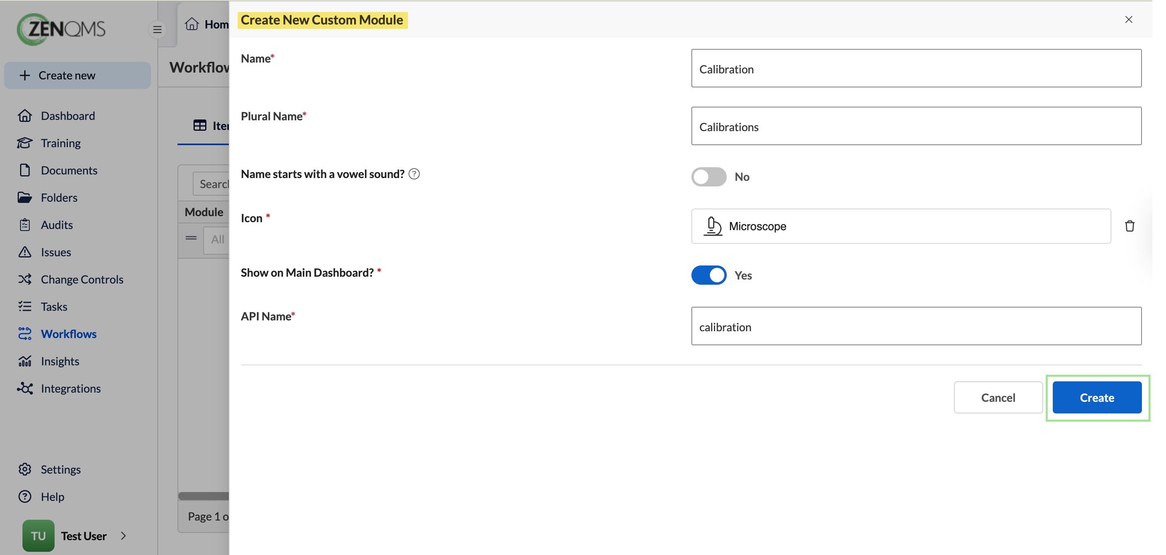
Task: Click the Workflows icon in sidebar
Action: (x=25, y=334)
